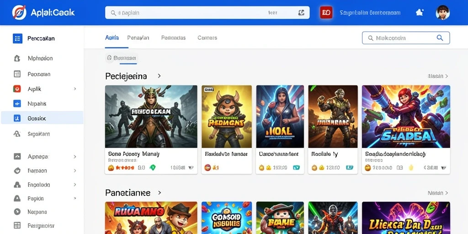Image resolution: width=468 pixels, height=234 pixels.
Task: Select the Gosciok sidebar menu entry
Action: tap(42, 117)
